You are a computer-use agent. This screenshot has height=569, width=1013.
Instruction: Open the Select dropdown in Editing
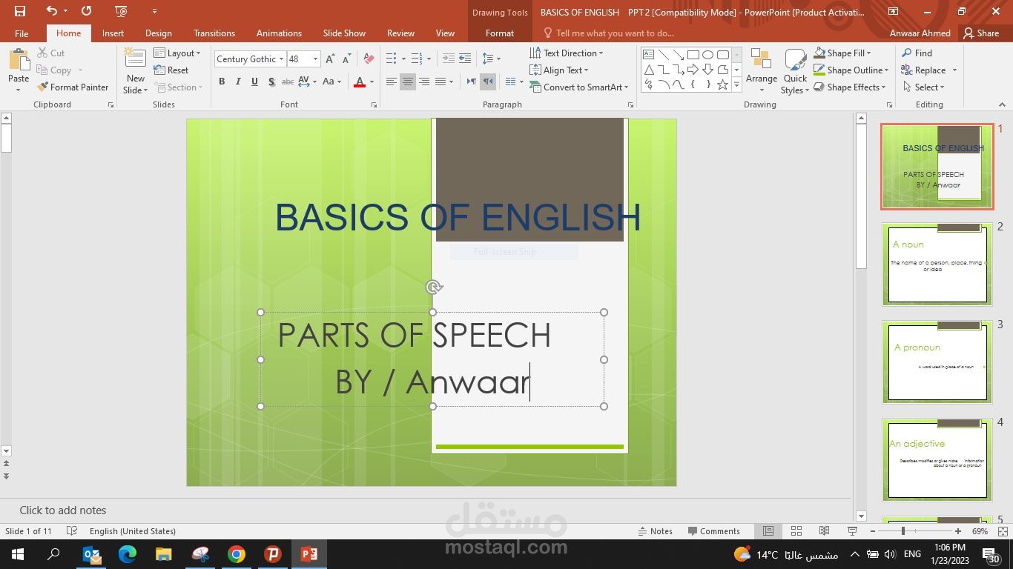tap(923, 87)
